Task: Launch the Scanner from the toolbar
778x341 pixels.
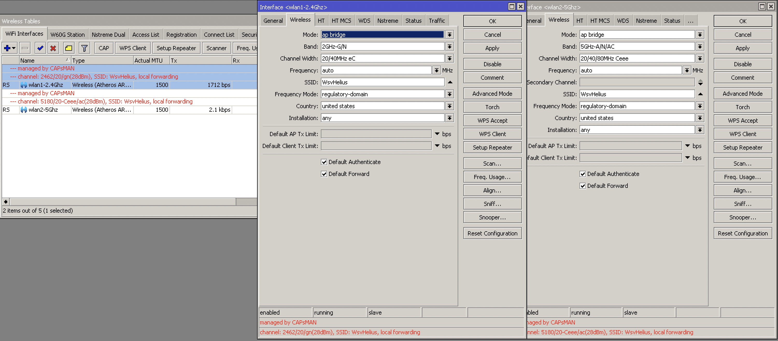Action: click(x=216, y=48)
